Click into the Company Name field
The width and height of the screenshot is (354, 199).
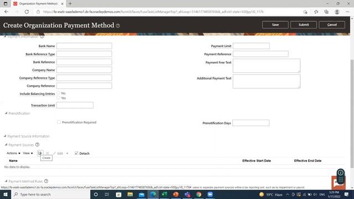(x=84, y=70)
